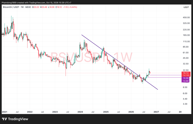Click the 2021 time axis label

(x=5, y=112)
